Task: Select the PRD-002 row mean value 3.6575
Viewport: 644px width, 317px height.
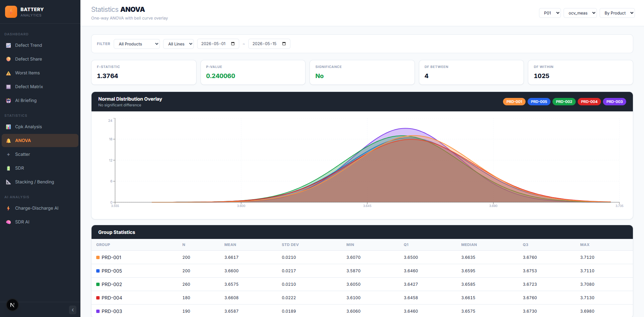Action: 231,284
